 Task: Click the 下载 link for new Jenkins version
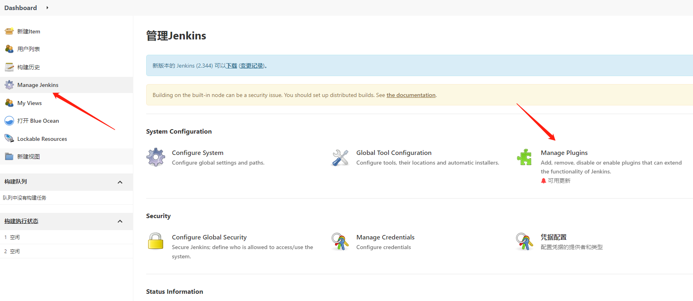coord(232,66)
